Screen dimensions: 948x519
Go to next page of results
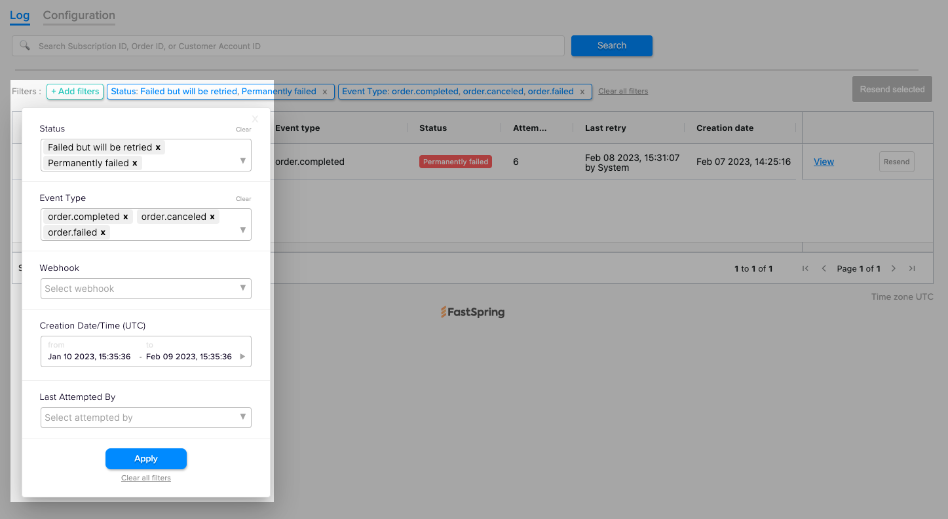pos(894,268)
